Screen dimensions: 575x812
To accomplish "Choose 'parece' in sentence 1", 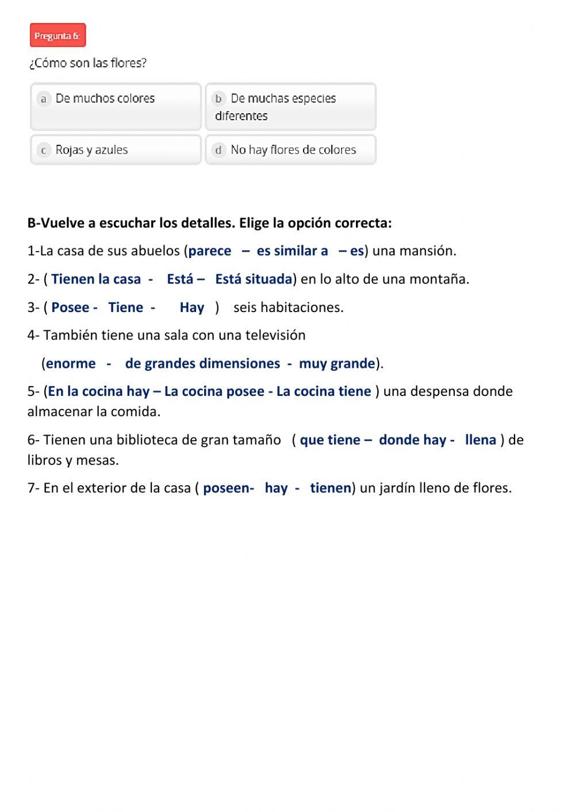I will pos(210,251).
